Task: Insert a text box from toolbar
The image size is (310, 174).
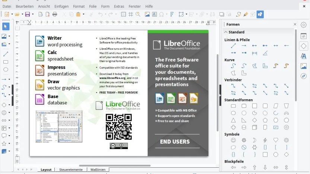Action: click(x=154, y=14)
